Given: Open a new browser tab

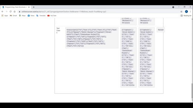Looking at the screenshot, I should pos(33,7).
